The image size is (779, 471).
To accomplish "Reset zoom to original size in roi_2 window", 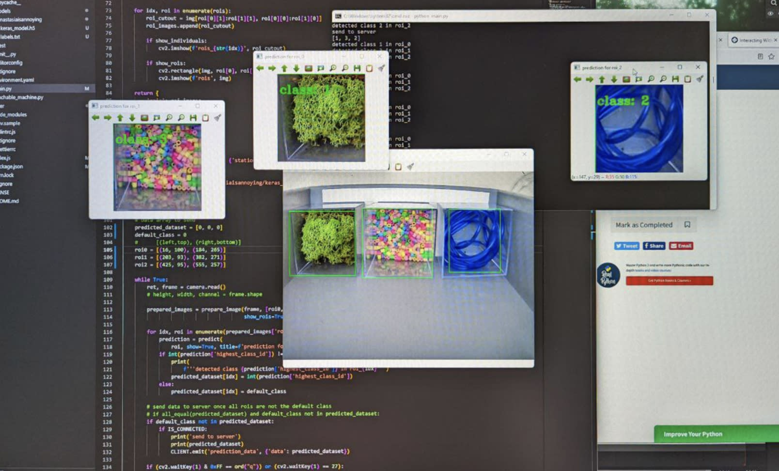I will point(626,79).
